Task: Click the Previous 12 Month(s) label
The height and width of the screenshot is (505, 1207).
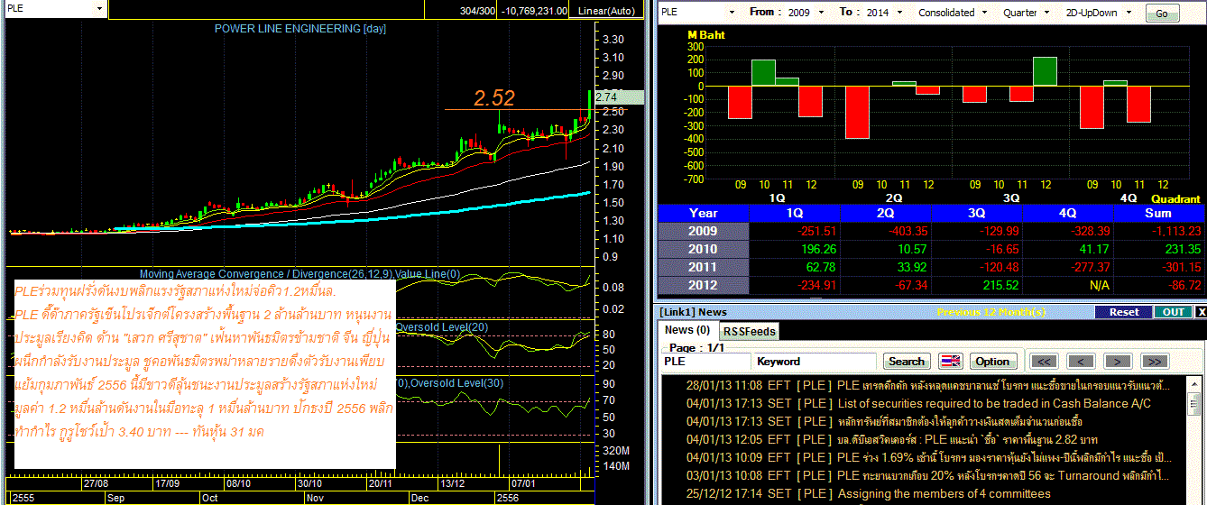Action: click(x=990, y=312)
